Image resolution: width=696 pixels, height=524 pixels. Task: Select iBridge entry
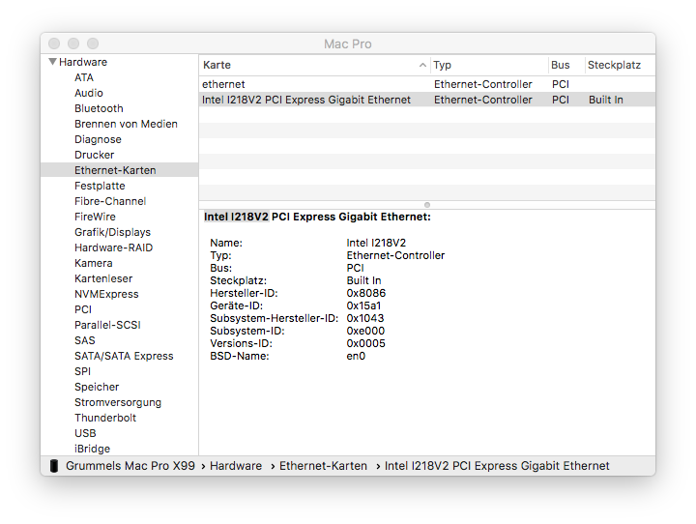coord(93,449)
